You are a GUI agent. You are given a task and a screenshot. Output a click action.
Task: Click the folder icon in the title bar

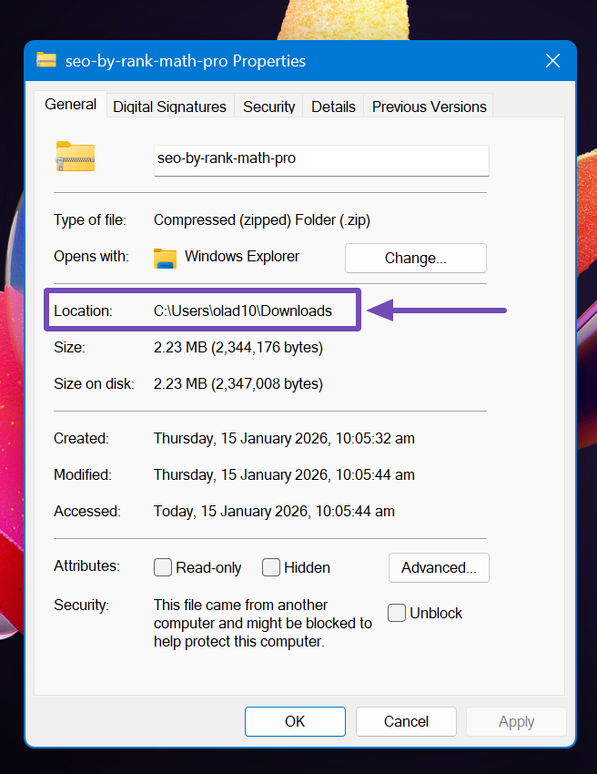[46, 60]
